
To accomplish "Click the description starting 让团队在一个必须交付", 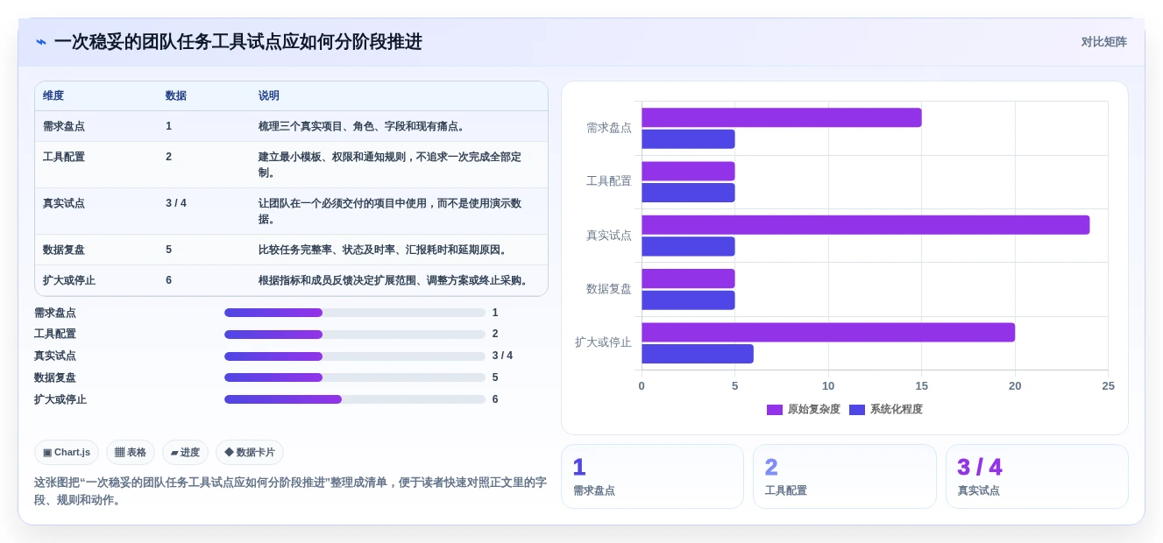I will coord(390,211).
